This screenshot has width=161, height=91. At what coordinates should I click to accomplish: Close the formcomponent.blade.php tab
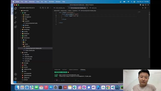click(x=87, y=8)
